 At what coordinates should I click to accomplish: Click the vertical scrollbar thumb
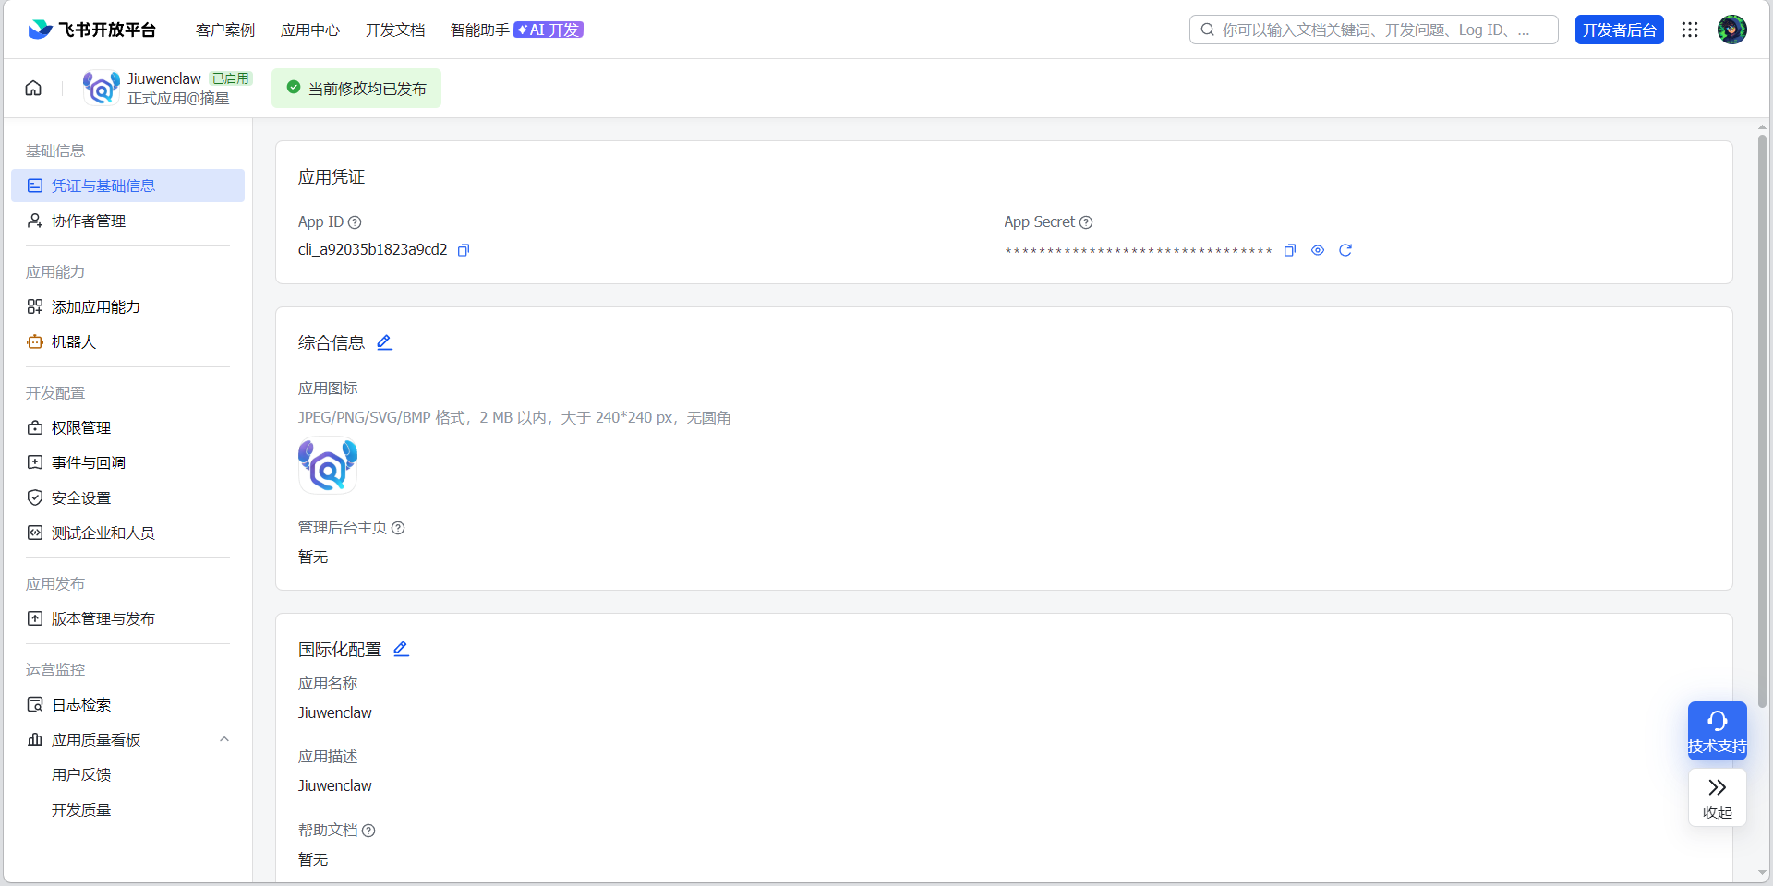pyautogui.click(x=1762, y=421)
